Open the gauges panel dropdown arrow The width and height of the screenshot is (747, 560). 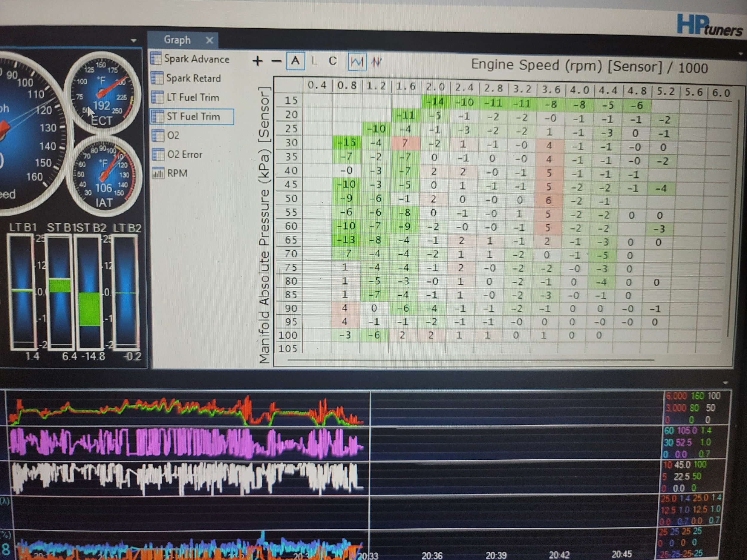(x=134, y=41)
